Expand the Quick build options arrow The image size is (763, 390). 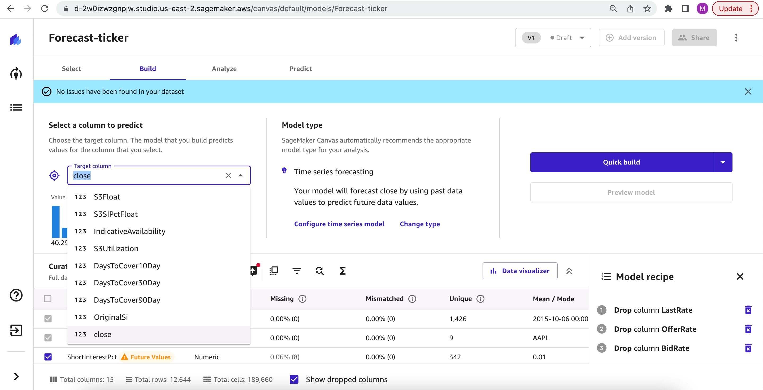tap(723, 162)
